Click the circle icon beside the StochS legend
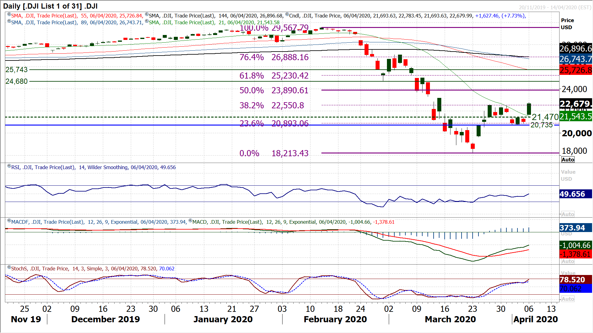Screen dimensions: 593x333 point(9,267)
